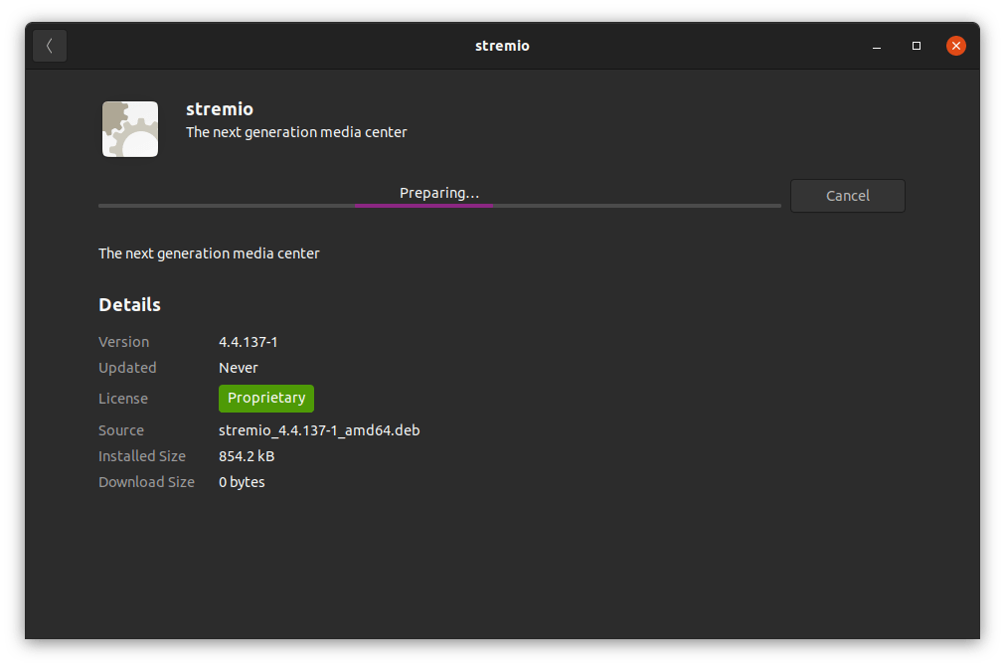Maximize the stremio window
The height and width of the screenshot is (667, 1005).
(x=917, y=46)
